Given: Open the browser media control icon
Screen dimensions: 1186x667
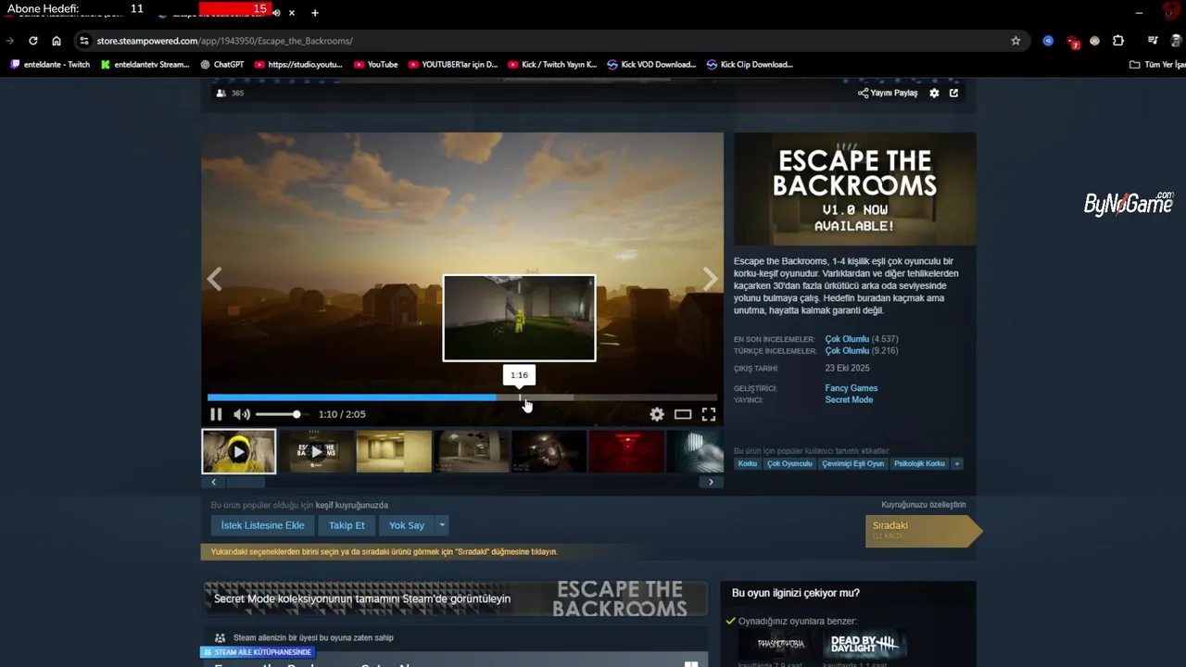Looking at the screenshot, I should tap(1153, 41).
